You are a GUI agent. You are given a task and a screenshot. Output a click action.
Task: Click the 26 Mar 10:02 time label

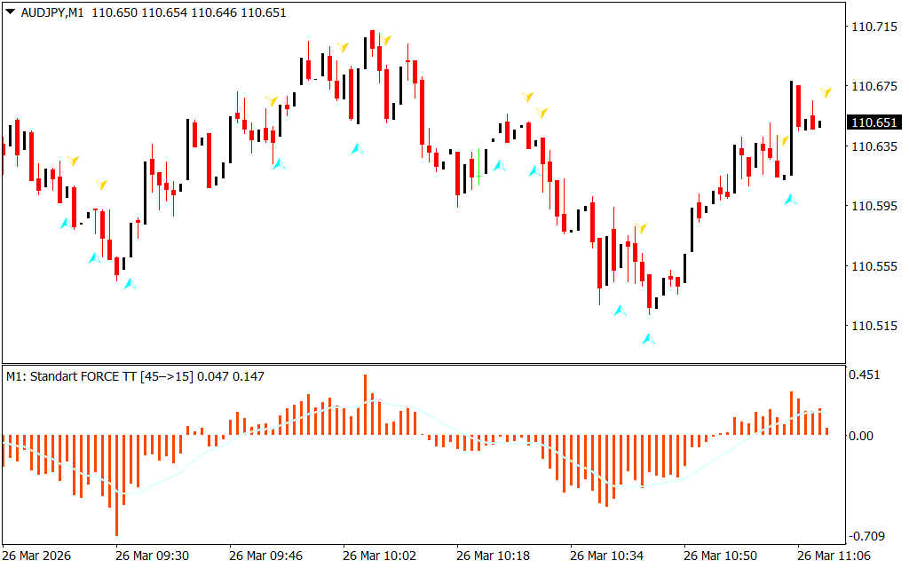click(380, 555)
